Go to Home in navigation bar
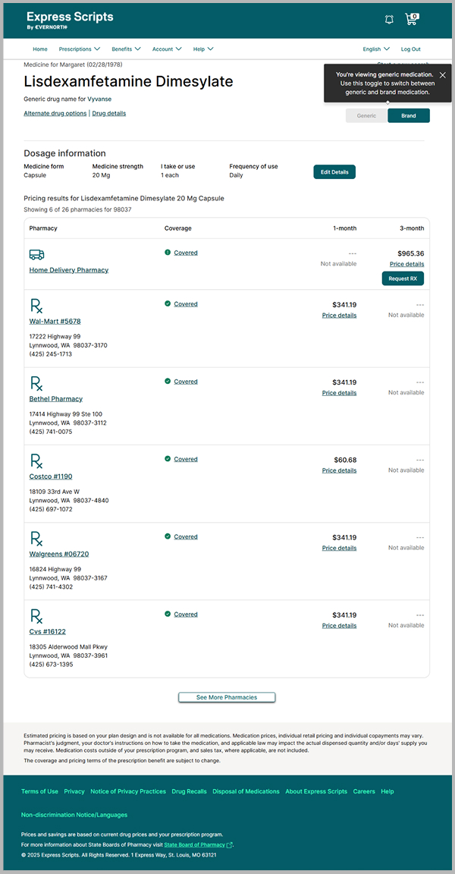This screenshot has width=455, height=874. click(40, 49)
